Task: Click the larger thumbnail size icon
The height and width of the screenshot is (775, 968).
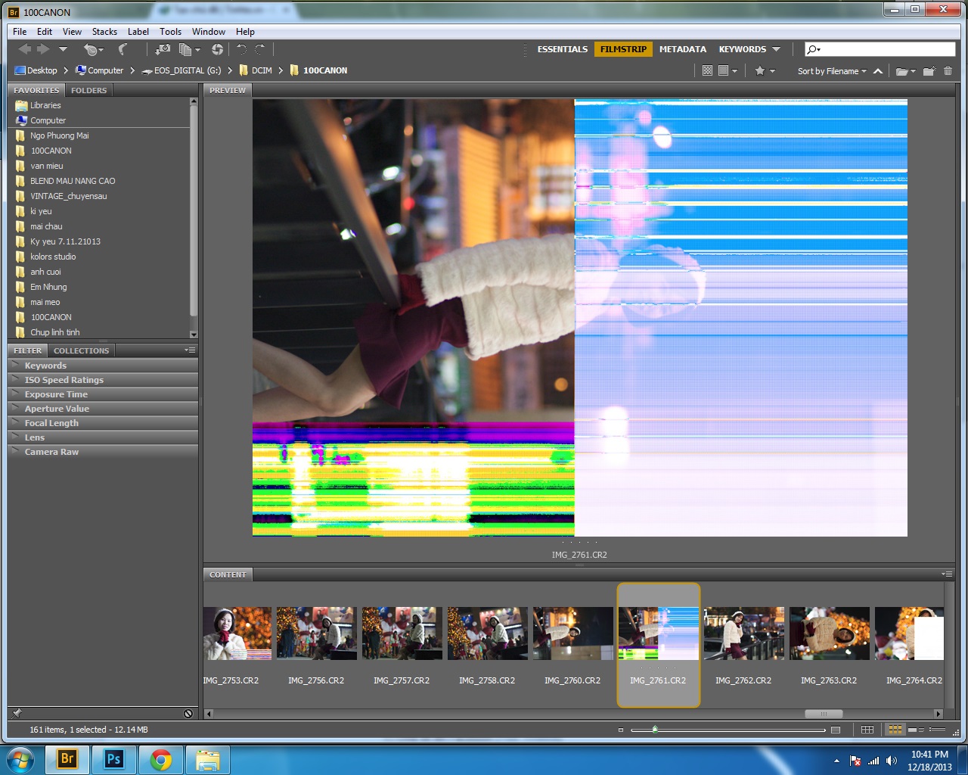Action: 836,730
